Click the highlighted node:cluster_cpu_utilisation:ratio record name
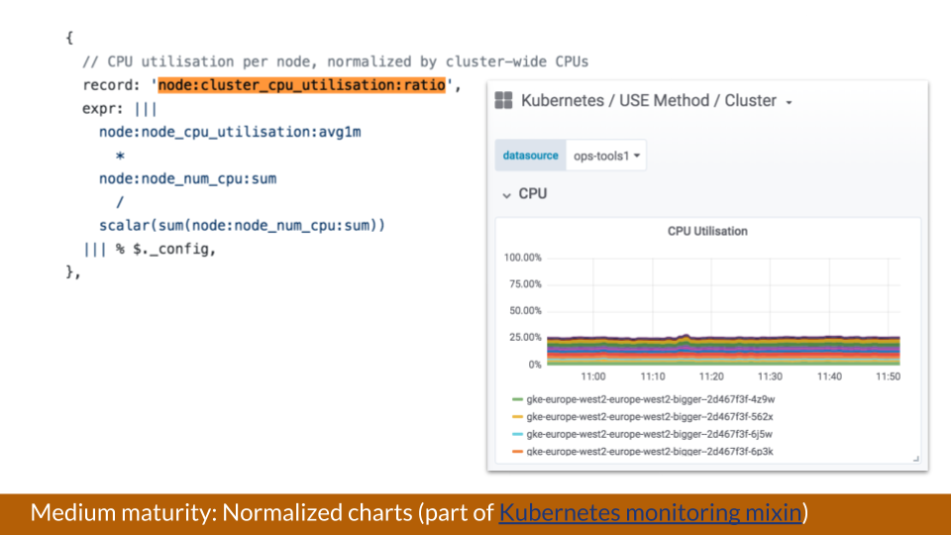This screenshot has height=535, width=951. pos(301,85)
